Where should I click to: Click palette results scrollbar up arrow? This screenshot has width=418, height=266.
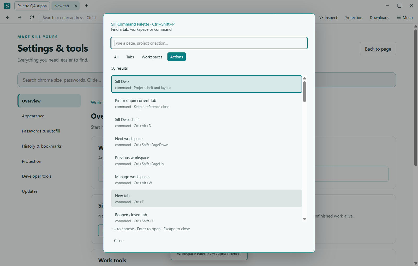[304, 78]
